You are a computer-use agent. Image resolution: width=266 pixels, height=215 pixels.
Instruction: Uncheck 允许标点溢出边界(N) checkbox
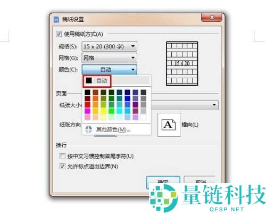point(62,167)
